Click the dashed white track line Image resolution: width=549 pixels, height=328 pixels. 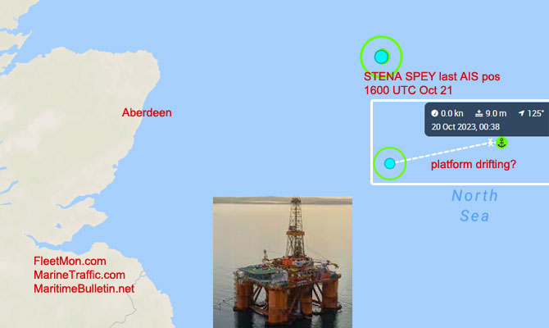(x=442, y=153)
